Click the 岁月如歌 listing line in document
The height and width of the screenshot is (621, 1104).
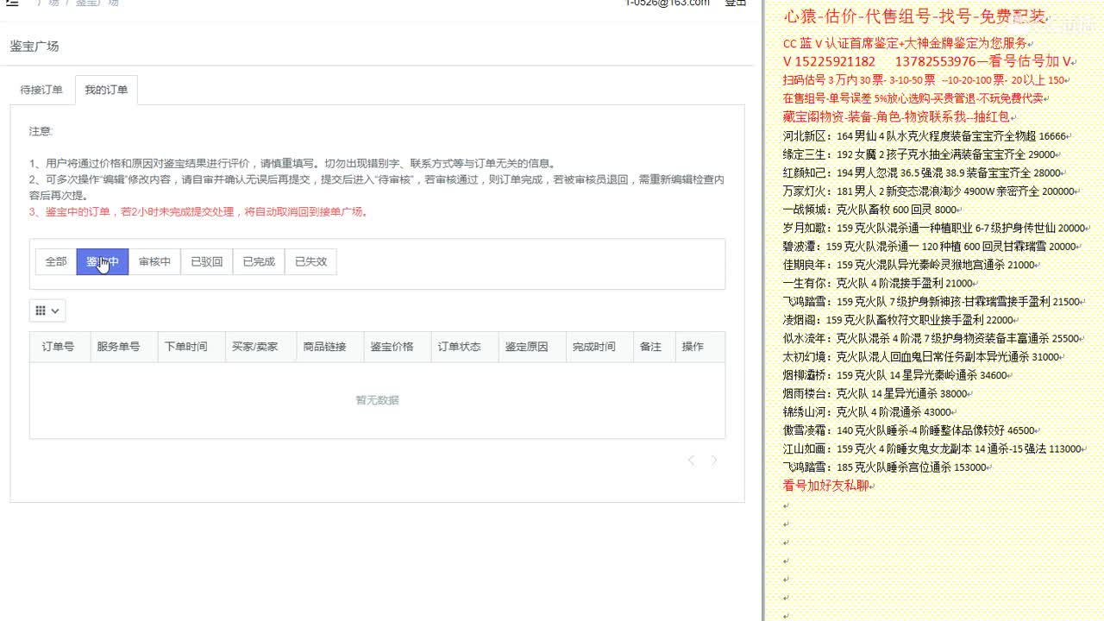(x=937, y=229)
